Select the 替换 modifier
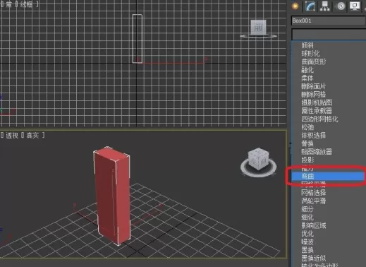This screenshot has width=366, height=267. tap(307, 143)
